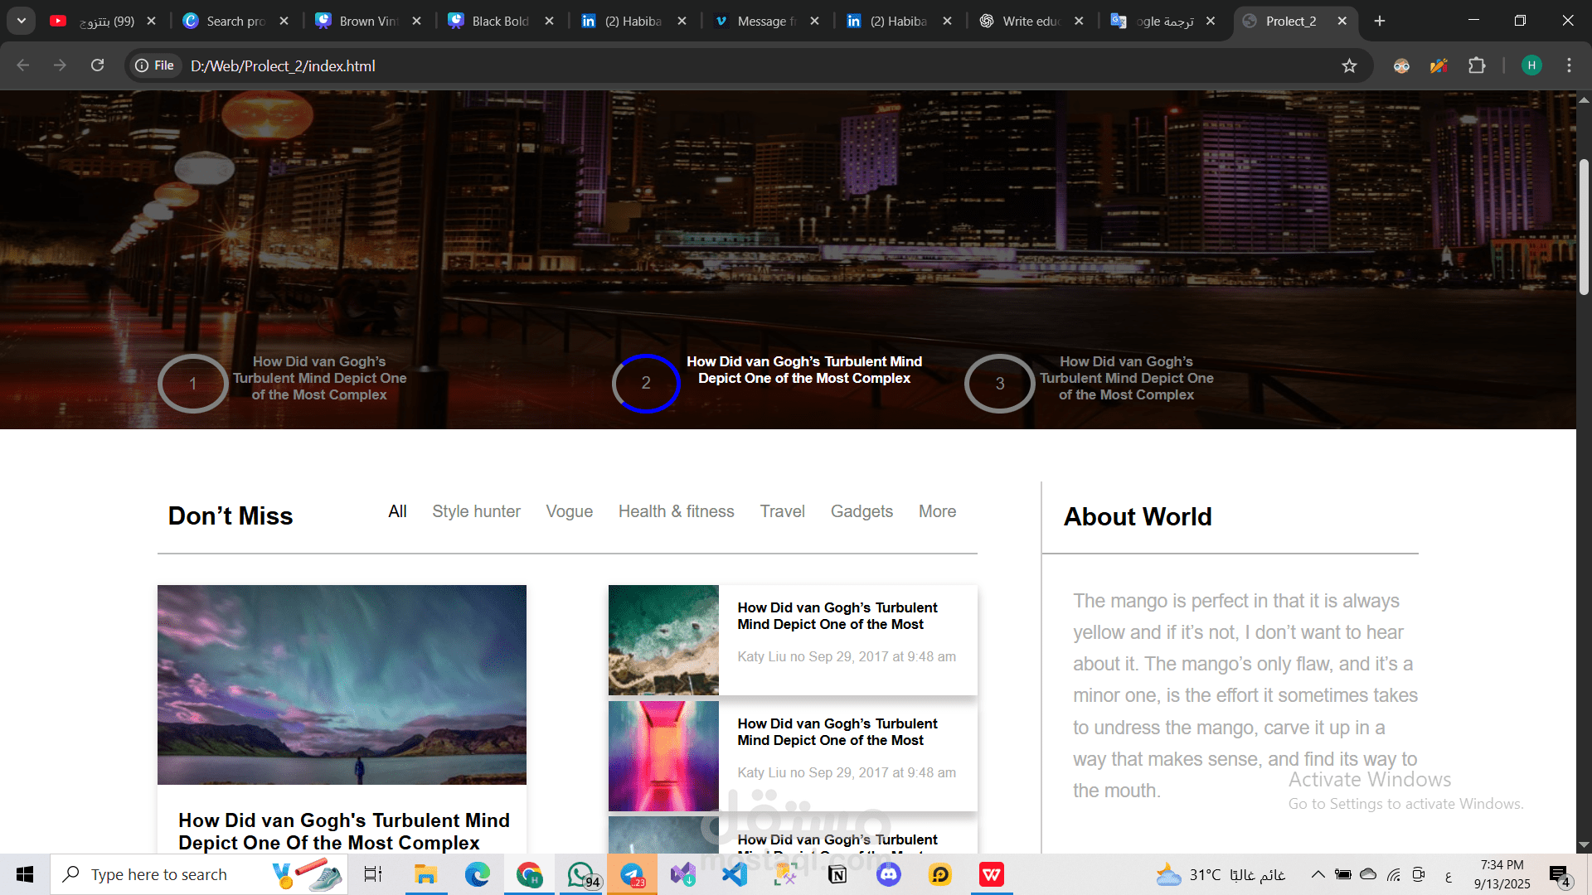
Task: Open WhatsApp from the taskbar
Action: point(581,874)
